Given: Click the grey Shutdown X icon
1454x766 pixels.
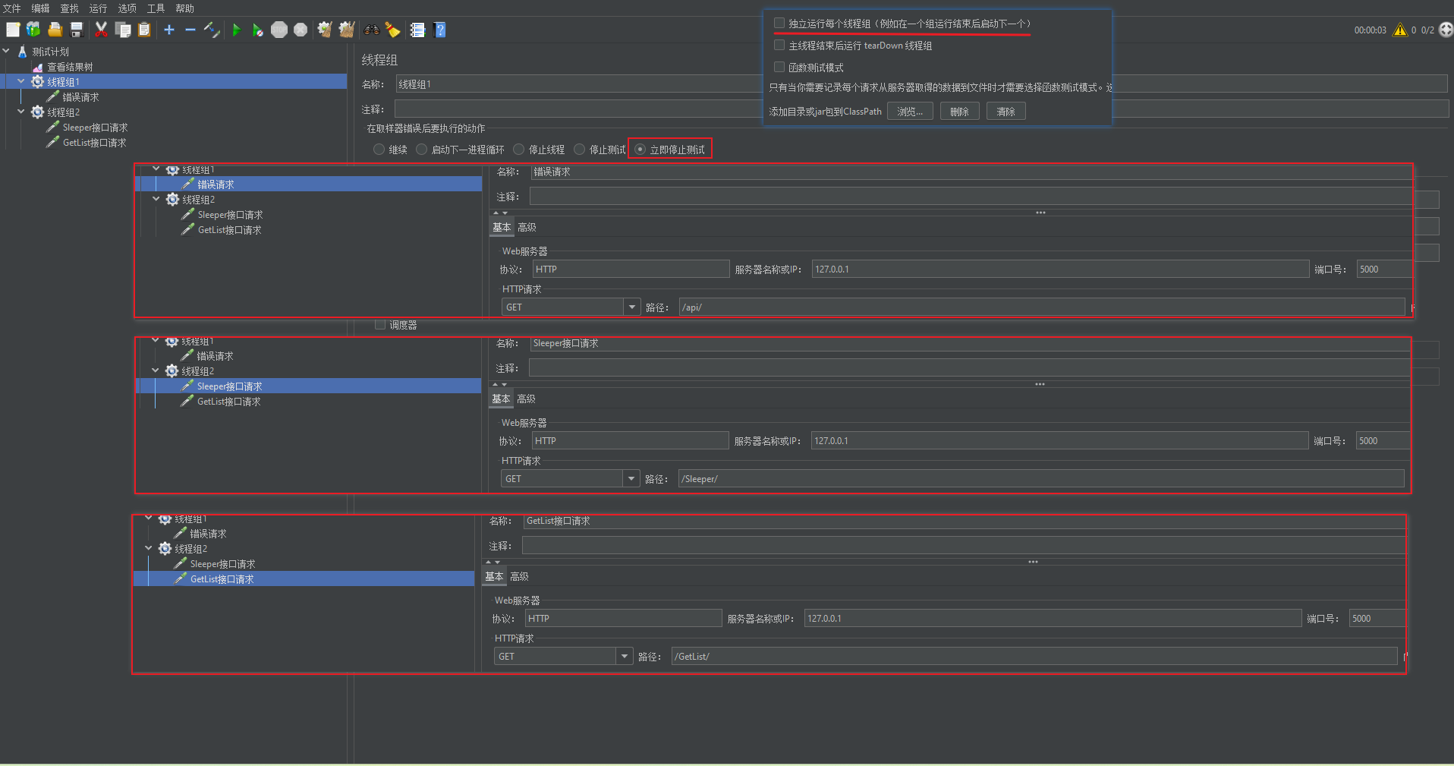Looking at the screenshot, I should pos(301,30).
